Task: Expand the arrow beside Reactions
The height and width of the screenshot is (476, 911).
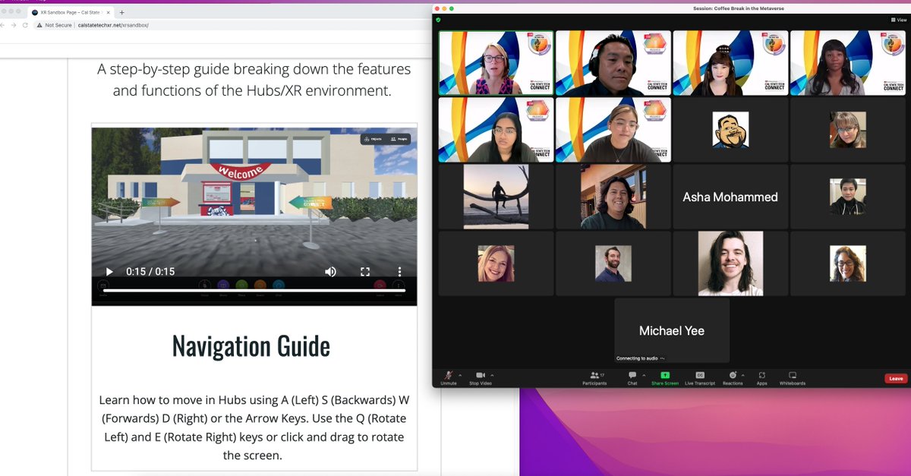Action: (743, 375)
